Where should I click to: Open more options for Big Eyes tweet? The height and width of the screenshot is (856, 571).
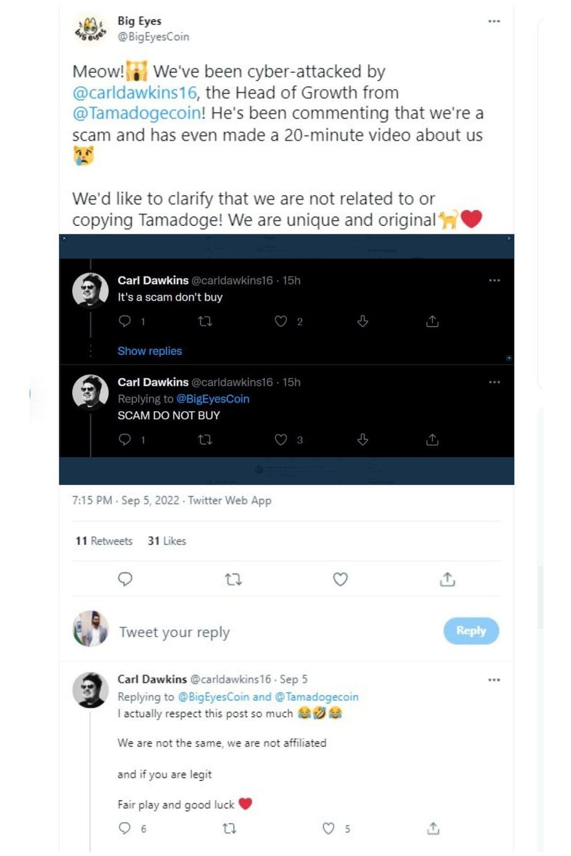(494, 21)
